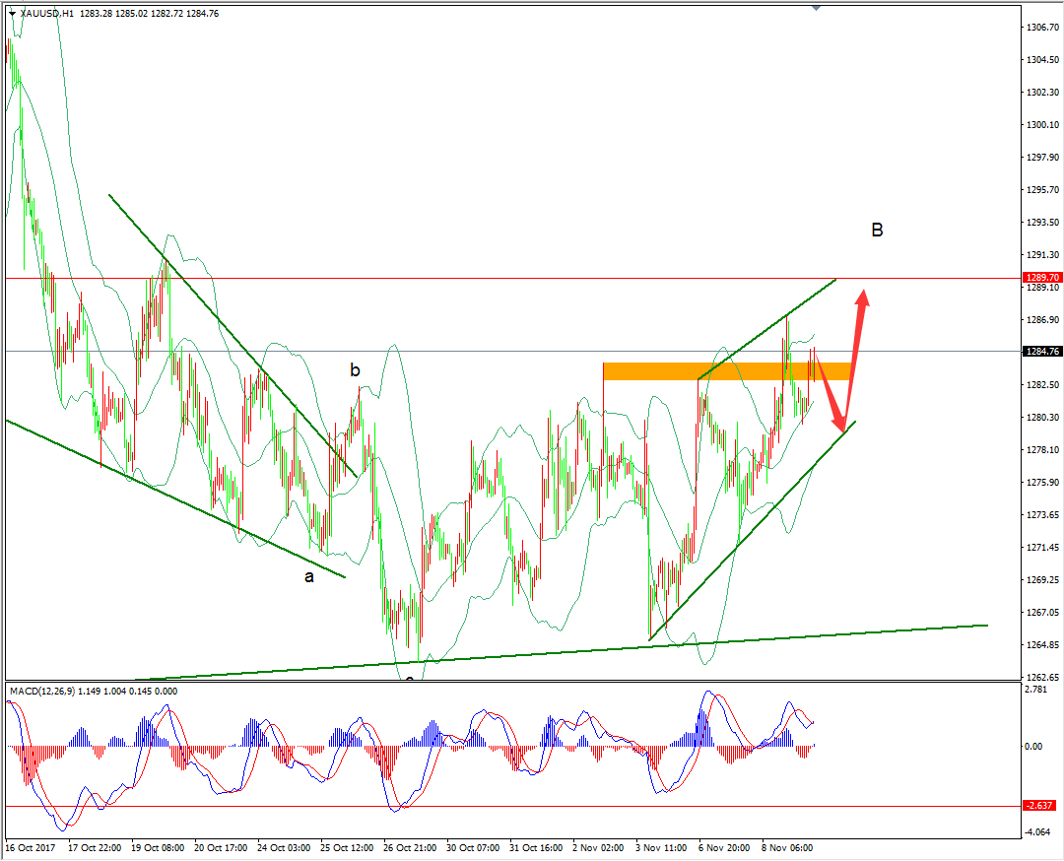Select the lowercase 'b' wave label
Image resolution: width=1064 pixels, height=861 pixels.
355,369
